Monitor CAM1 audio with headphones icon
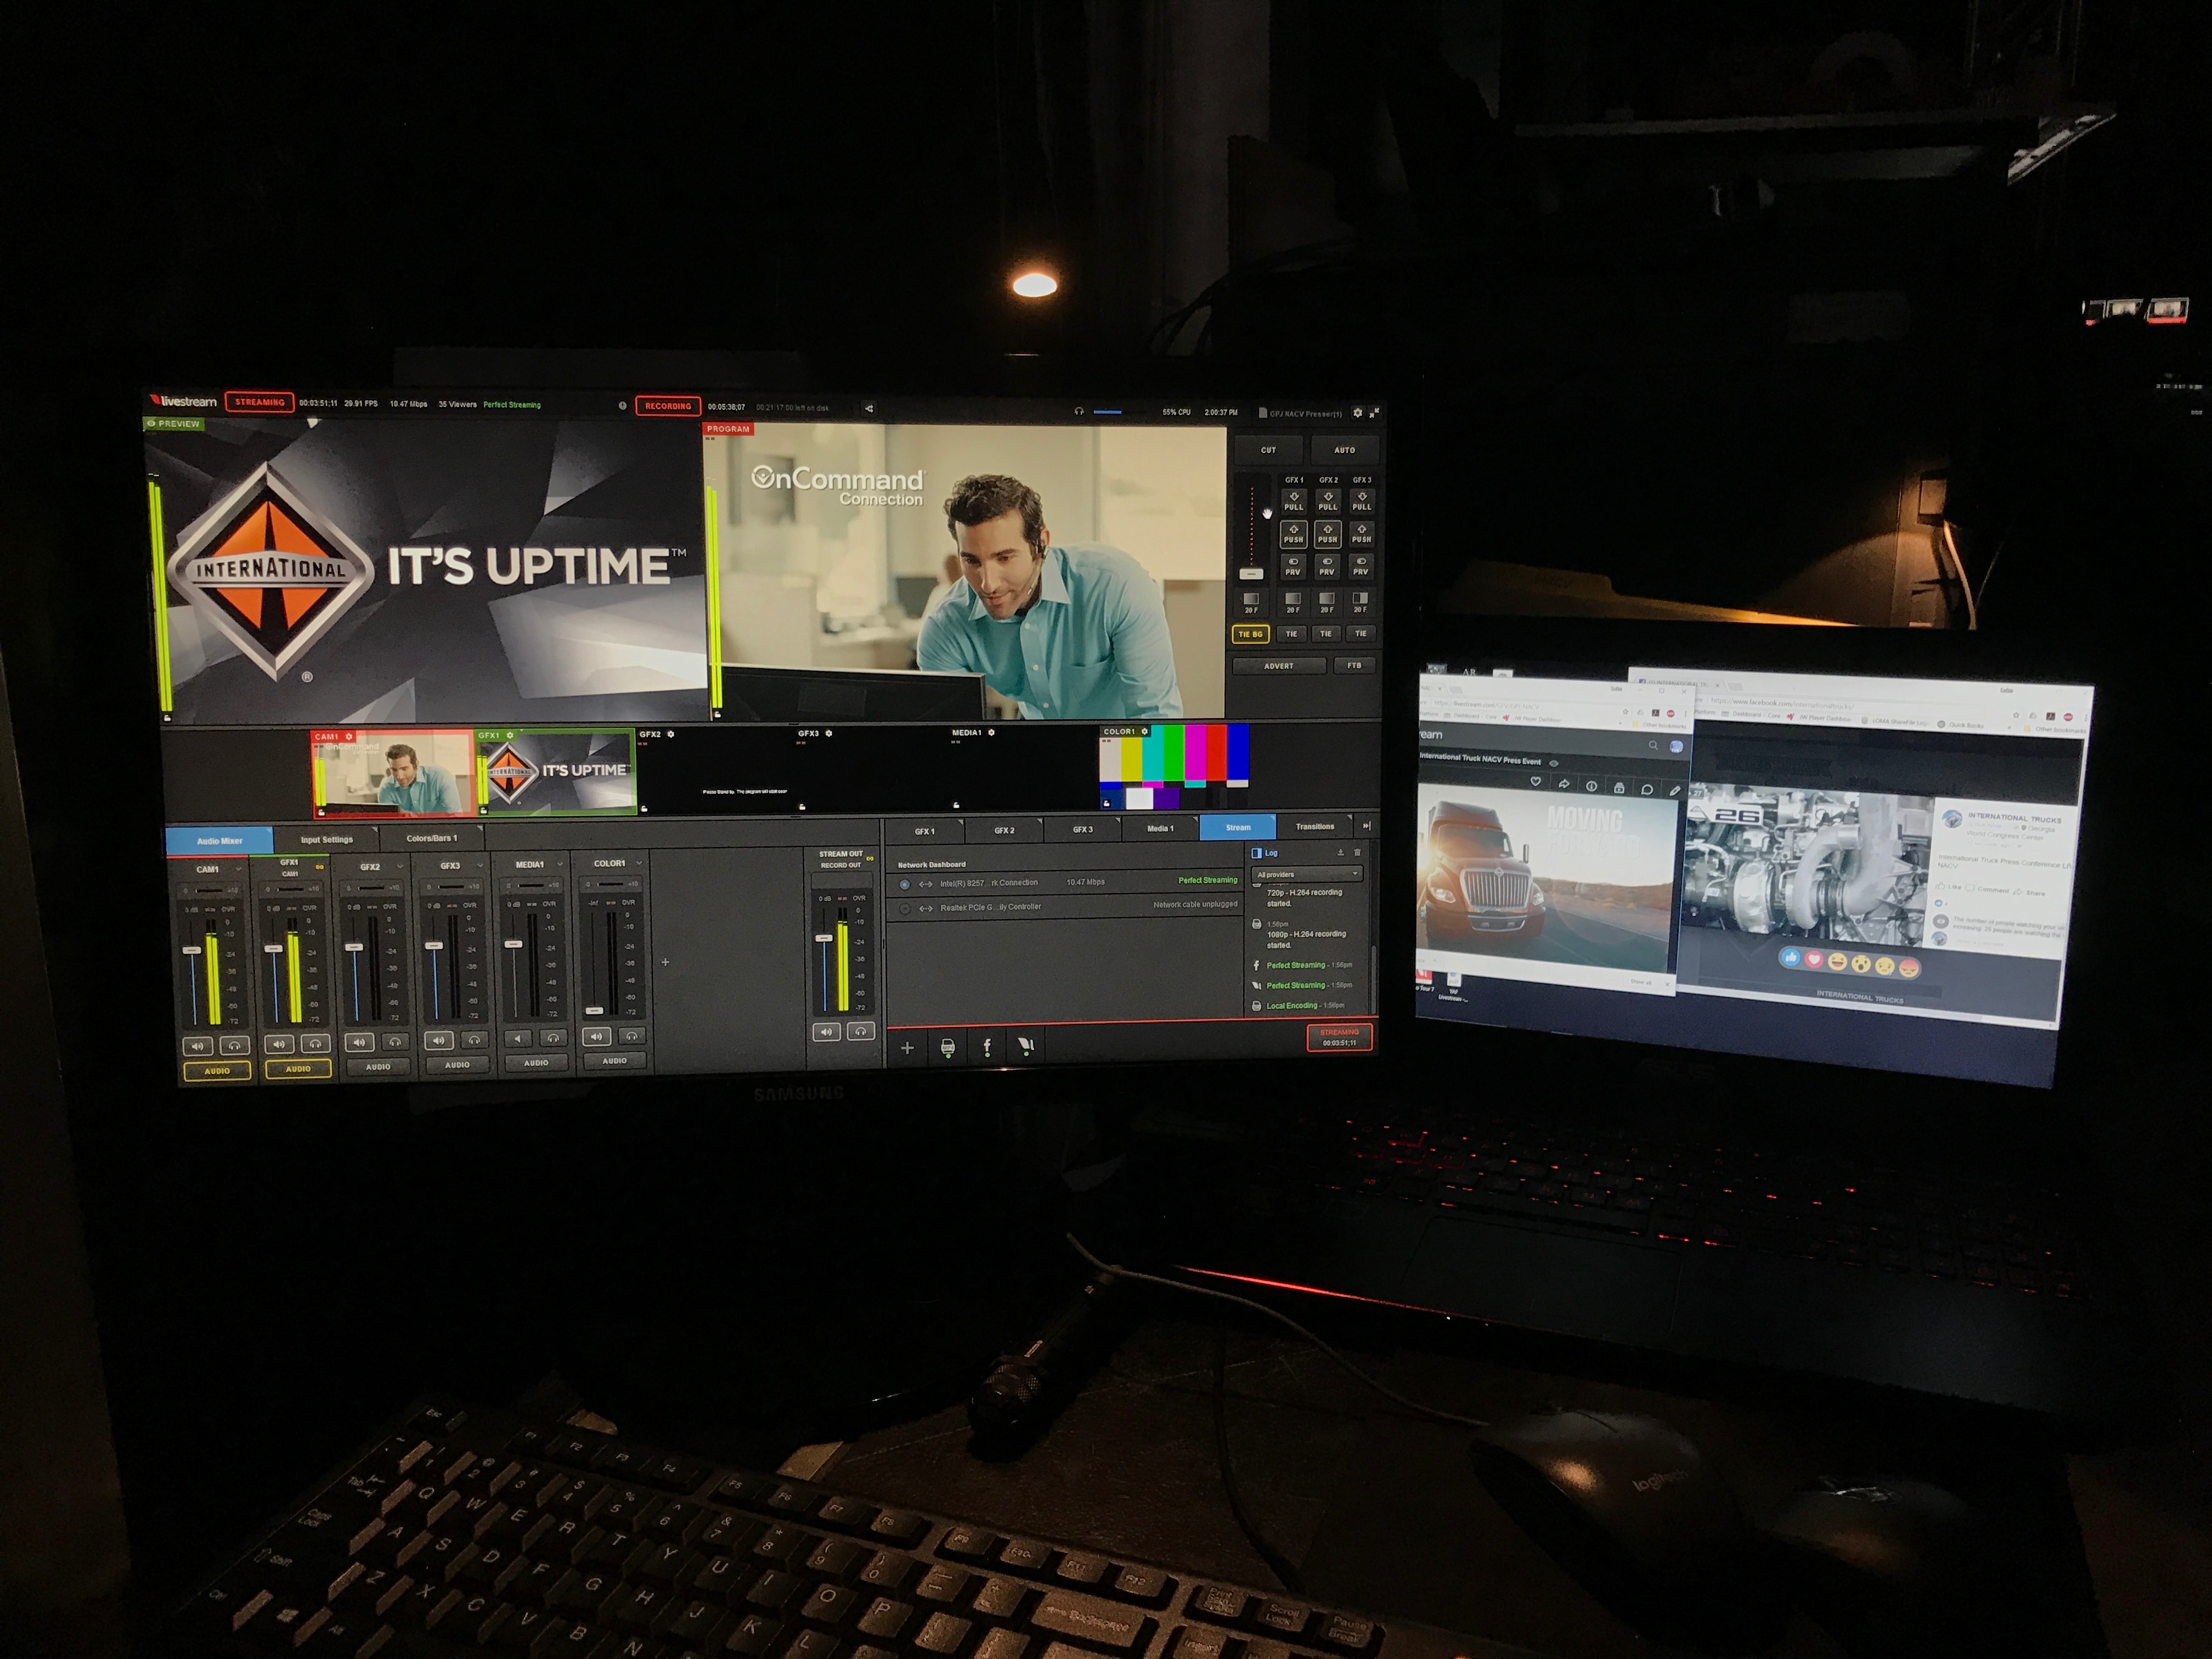The height and width of the screenshot is (1659, 2212). pos(235,1046)
